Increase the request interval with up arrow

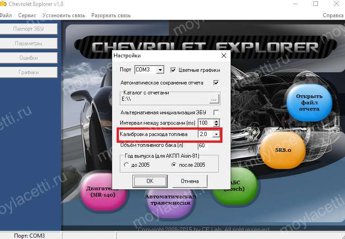coord(216,121)
